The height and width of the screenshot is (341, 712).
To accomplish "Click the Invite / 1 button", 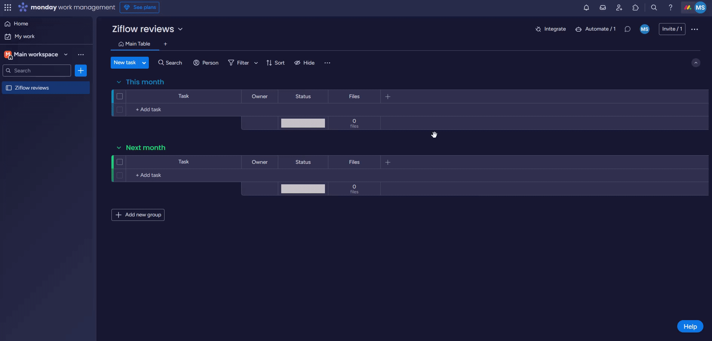I will 672,29.
